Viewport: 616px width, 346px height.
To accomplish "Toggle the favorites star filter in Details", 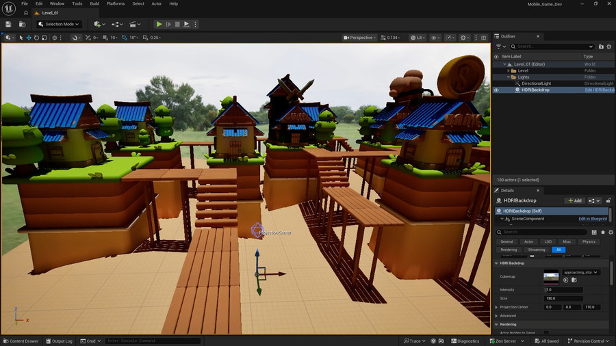I will pos(602,232).
